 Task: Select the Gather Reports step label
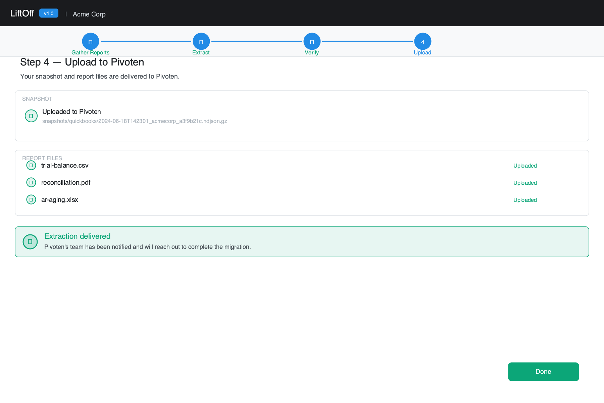[x=90, y=52]
